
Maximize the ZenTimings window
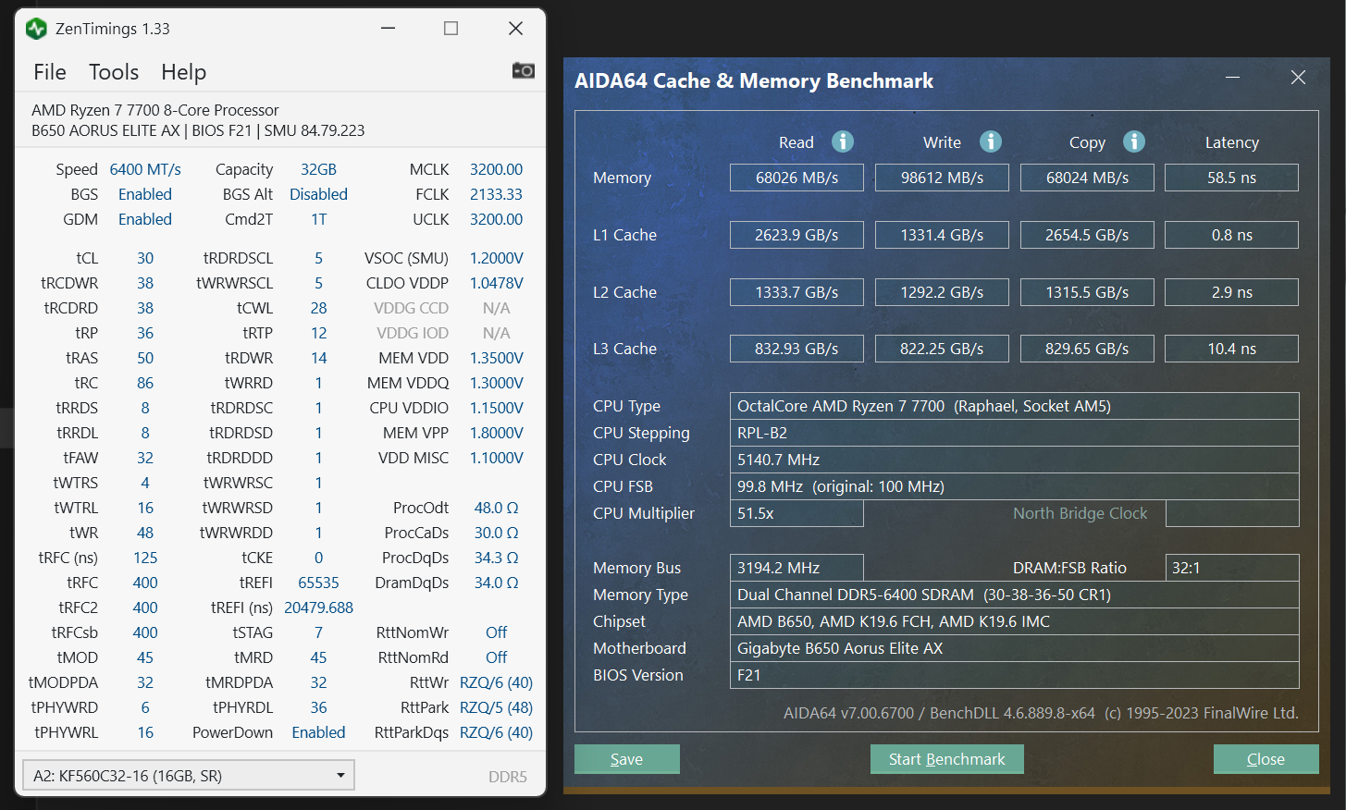click(451, 29)
